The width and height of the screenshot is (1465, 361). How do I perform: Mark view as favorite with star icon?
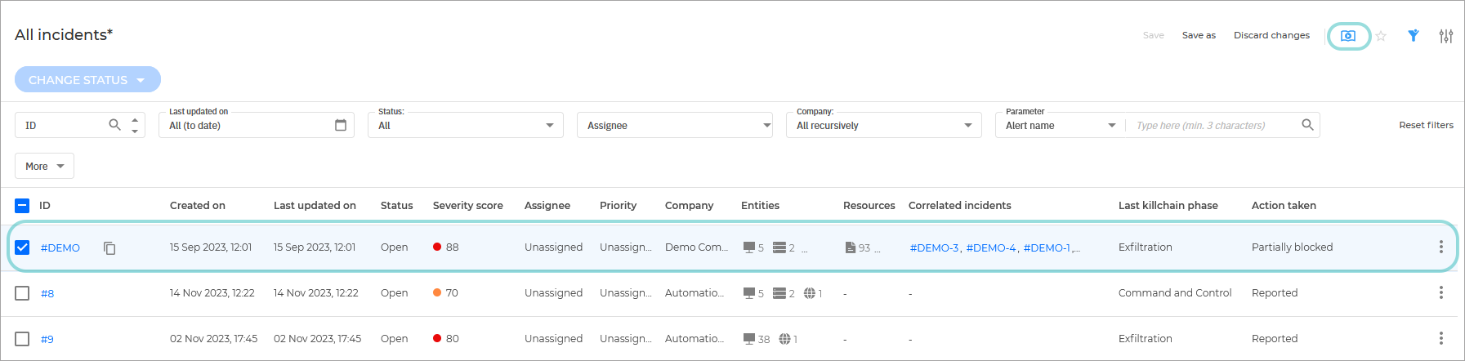point(1381,36)
